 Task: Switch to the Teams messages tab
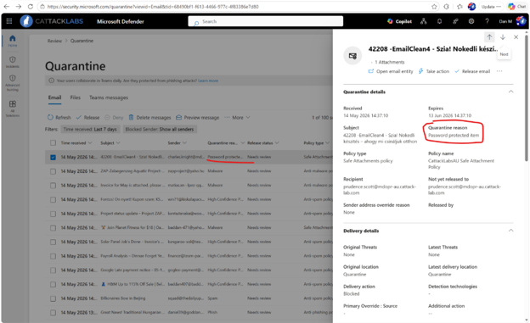click(109, 97)
